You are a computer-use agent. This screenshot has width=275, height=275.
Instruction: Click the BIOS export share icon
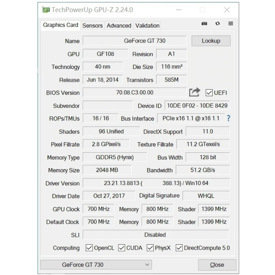(195, 92)
